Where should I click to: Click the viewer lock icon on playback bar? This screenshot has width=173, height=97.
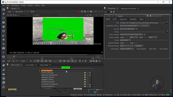[97, 61]
